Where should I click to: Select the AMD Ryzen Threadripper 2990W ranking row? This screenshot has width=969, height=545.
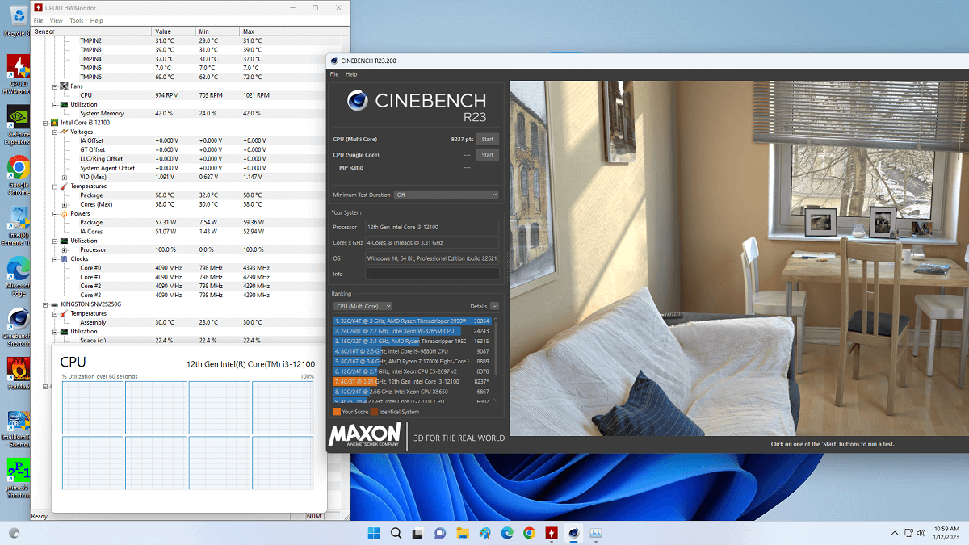click(x=413, y=321)
